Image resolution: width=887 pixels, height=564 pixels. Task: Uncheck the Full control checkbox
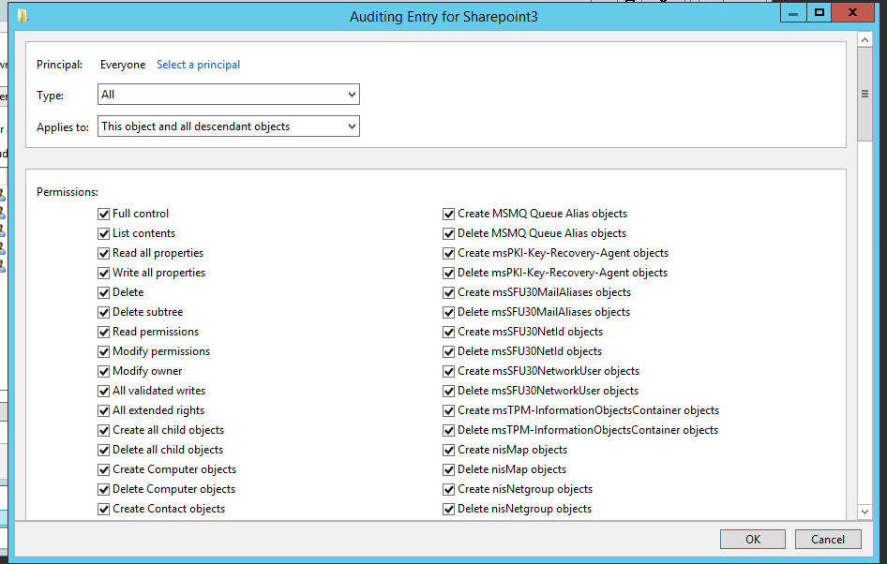104,214
